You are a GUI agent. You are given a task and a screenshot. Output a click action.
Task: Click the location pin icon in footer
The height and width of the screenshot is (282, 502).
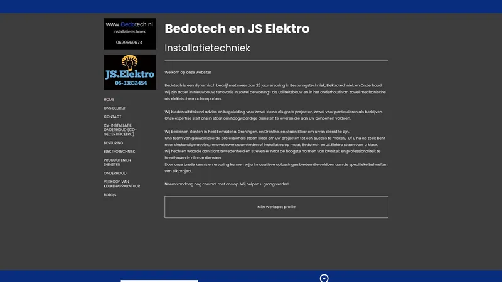tap(324, 278)
